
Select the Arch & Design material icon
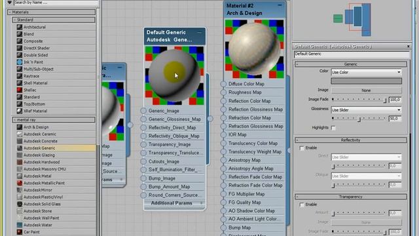[20, 127]
